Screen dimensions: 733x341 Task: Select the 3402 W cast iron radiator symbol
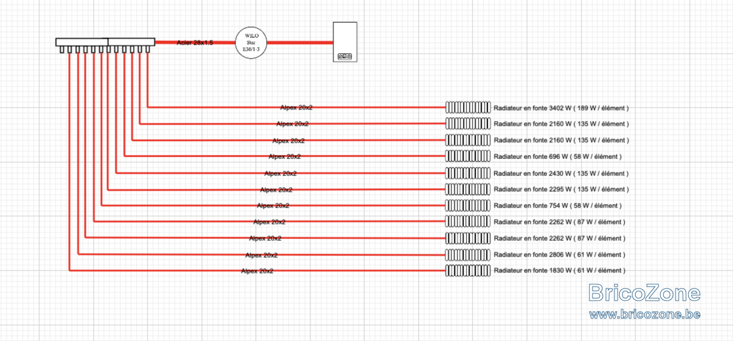point(467,107)
